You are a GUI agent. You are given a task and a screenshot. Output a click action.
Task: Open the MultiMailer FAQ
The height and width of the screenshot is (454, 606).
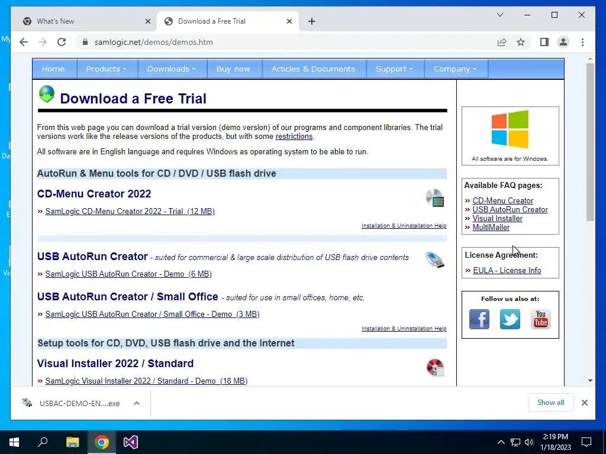pyautogui.click(x=491, y=228)
